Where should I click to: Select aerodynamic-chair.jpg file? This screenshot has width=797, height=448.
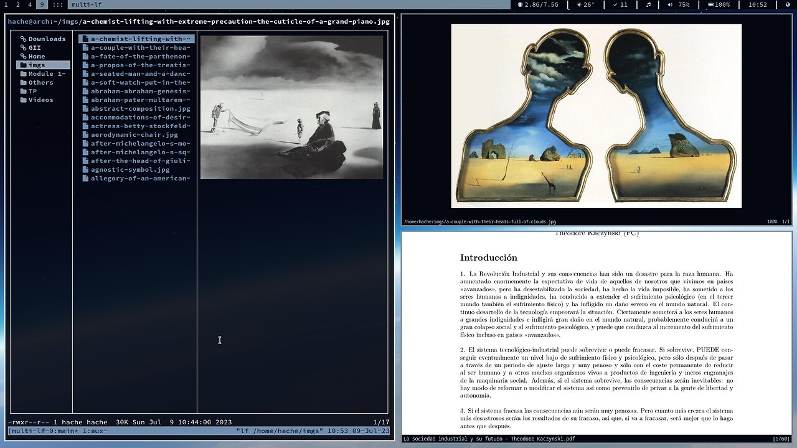coord(136,134)
